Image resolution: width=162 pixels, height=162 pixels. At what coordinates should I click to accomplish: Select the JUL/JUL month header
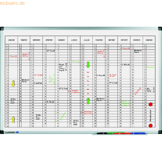click(87, 40)
